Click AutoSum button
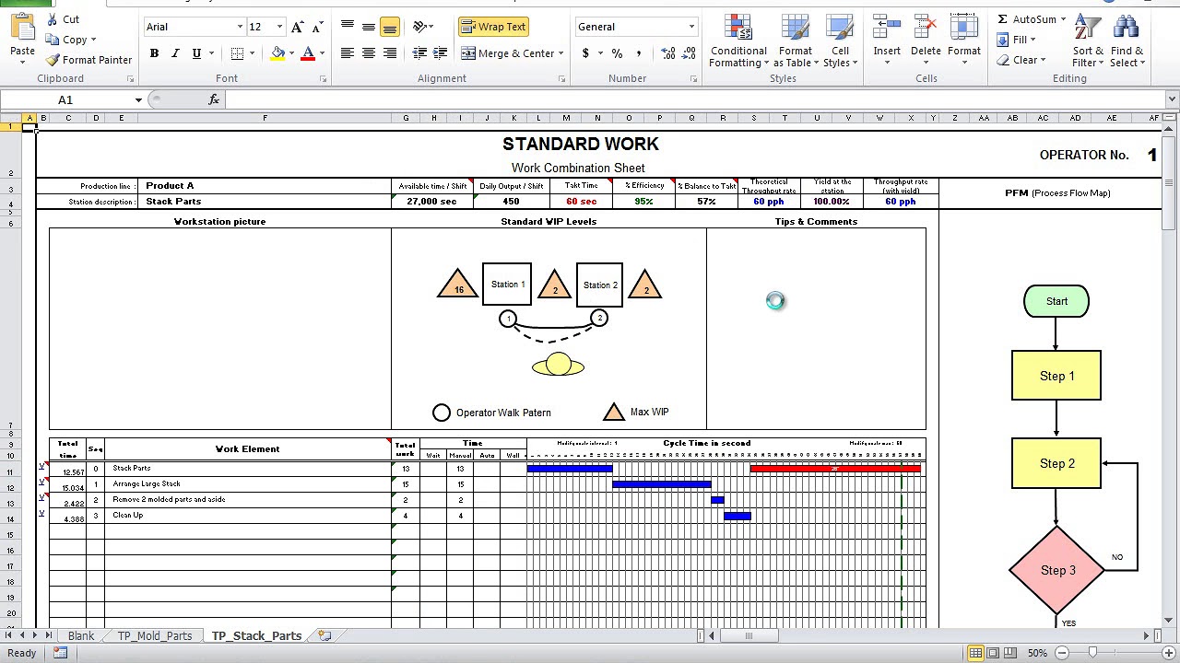The height and width of the screenshot is (663, 1180). coord(1027,19)
